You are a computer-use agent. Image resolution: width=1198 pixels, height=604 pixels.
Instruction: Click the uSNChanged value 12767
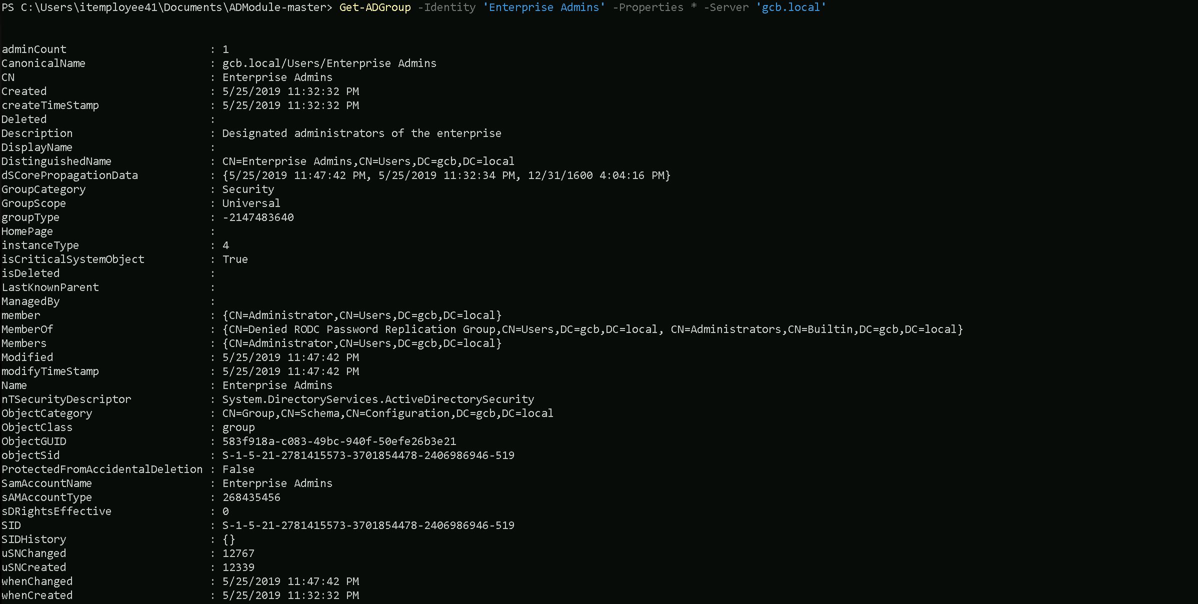pyautogui.click(x=238, y=553)
